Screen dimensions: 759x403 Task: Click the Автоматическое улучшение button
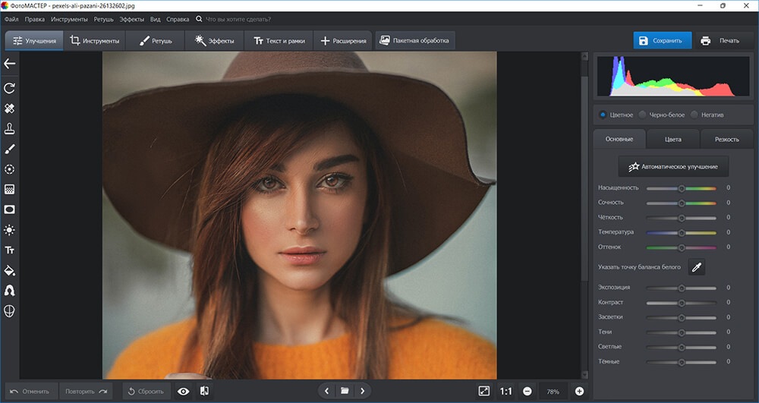[x=673, y=166]
